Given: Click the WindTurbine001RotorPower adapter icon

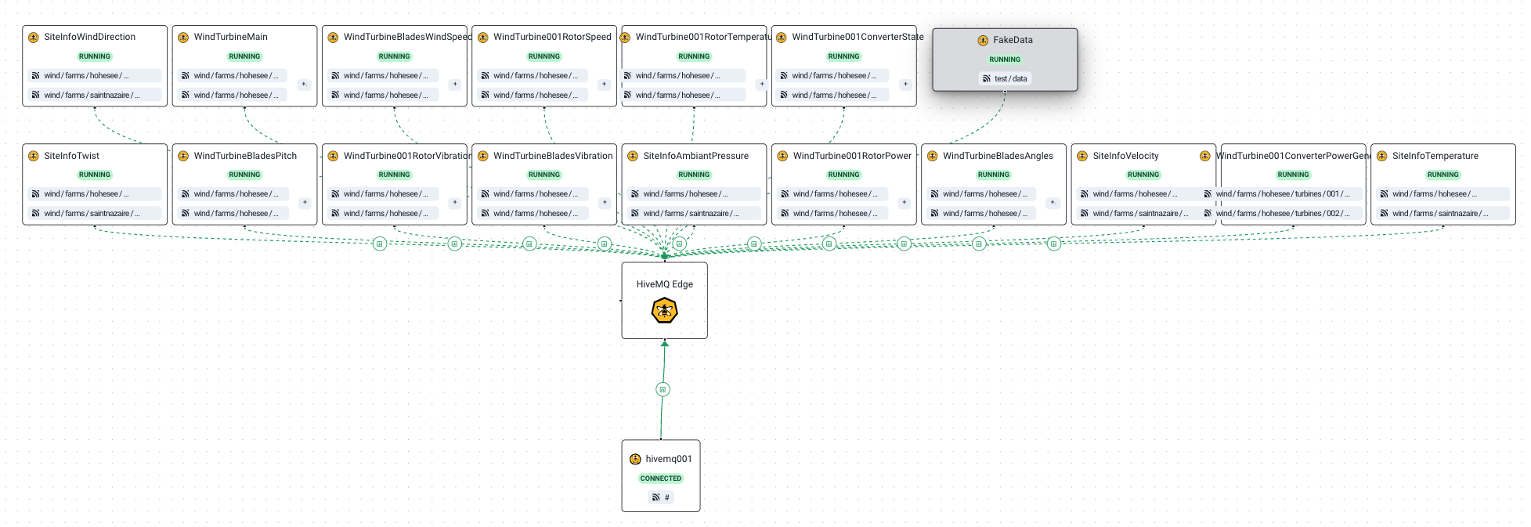Looking at the screenshot, I should click(x=782, y=156).
